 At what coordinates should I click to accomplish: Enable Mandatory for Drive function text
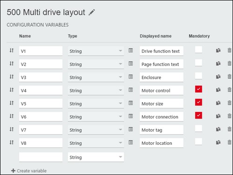point(199,49)
